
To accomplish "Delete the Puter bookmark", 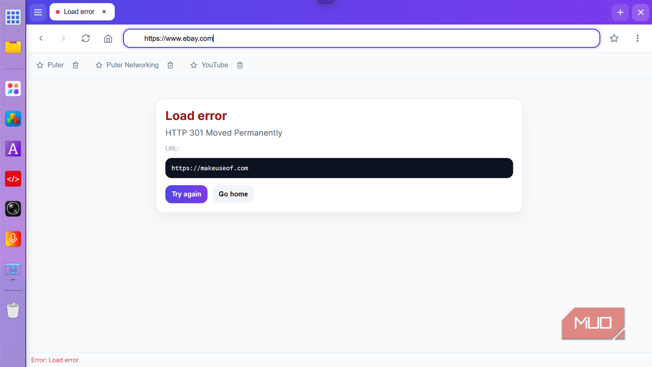I will point(76,65).
